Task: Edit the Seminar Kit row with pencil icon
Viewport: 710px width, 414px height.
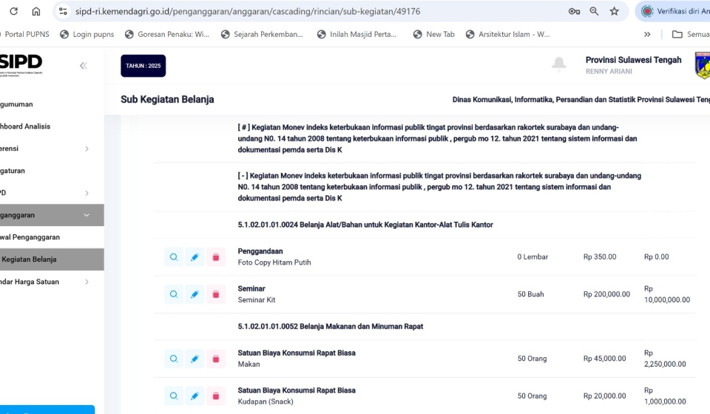Action: coord(195,294)
